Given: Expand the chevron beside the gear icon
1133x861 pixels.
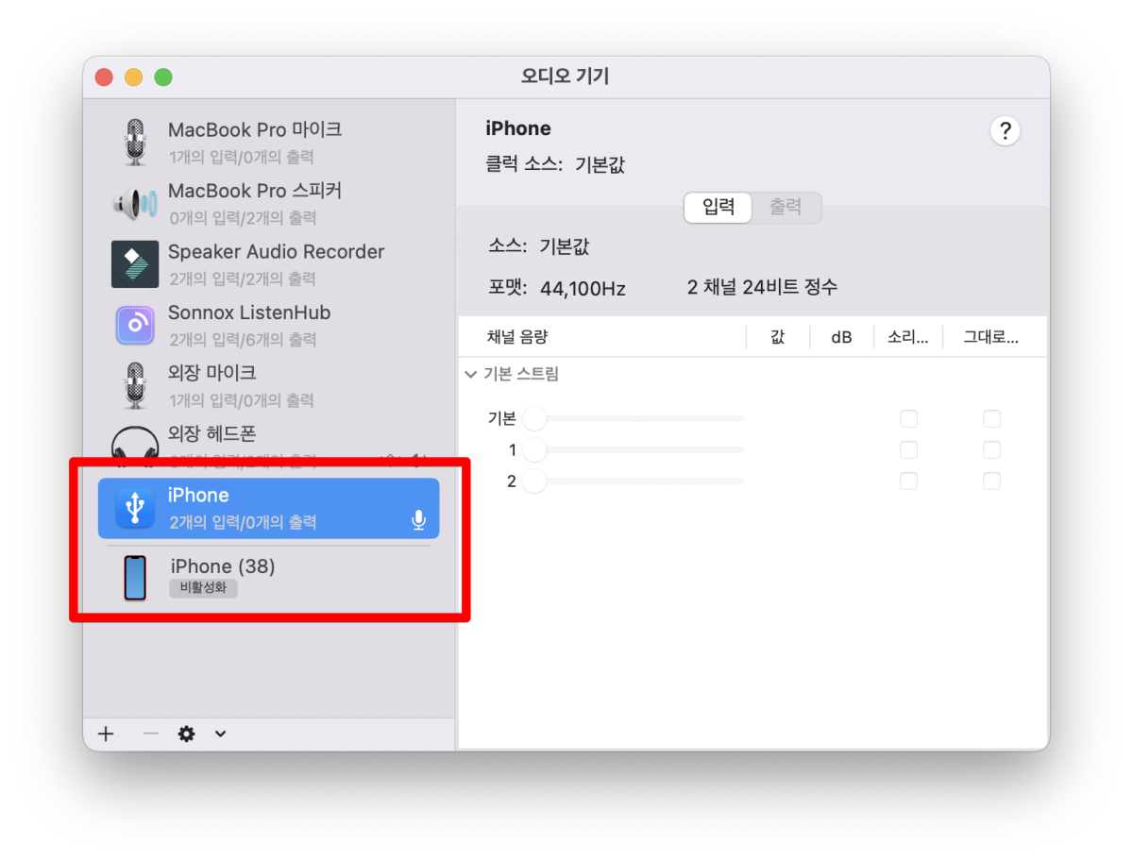Looking at the screenshot, I should coord(220,734).
